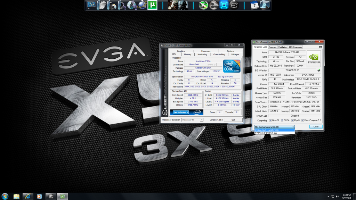
Task: Switch to E-LEET window via taskbar button
Action: pos(51,197)
